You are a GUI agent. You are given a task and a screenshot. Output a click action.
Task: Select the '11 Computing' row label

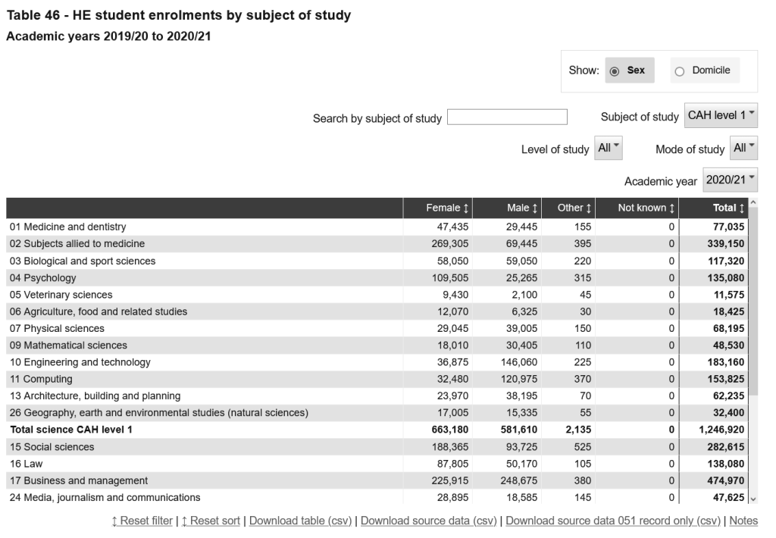41,379
